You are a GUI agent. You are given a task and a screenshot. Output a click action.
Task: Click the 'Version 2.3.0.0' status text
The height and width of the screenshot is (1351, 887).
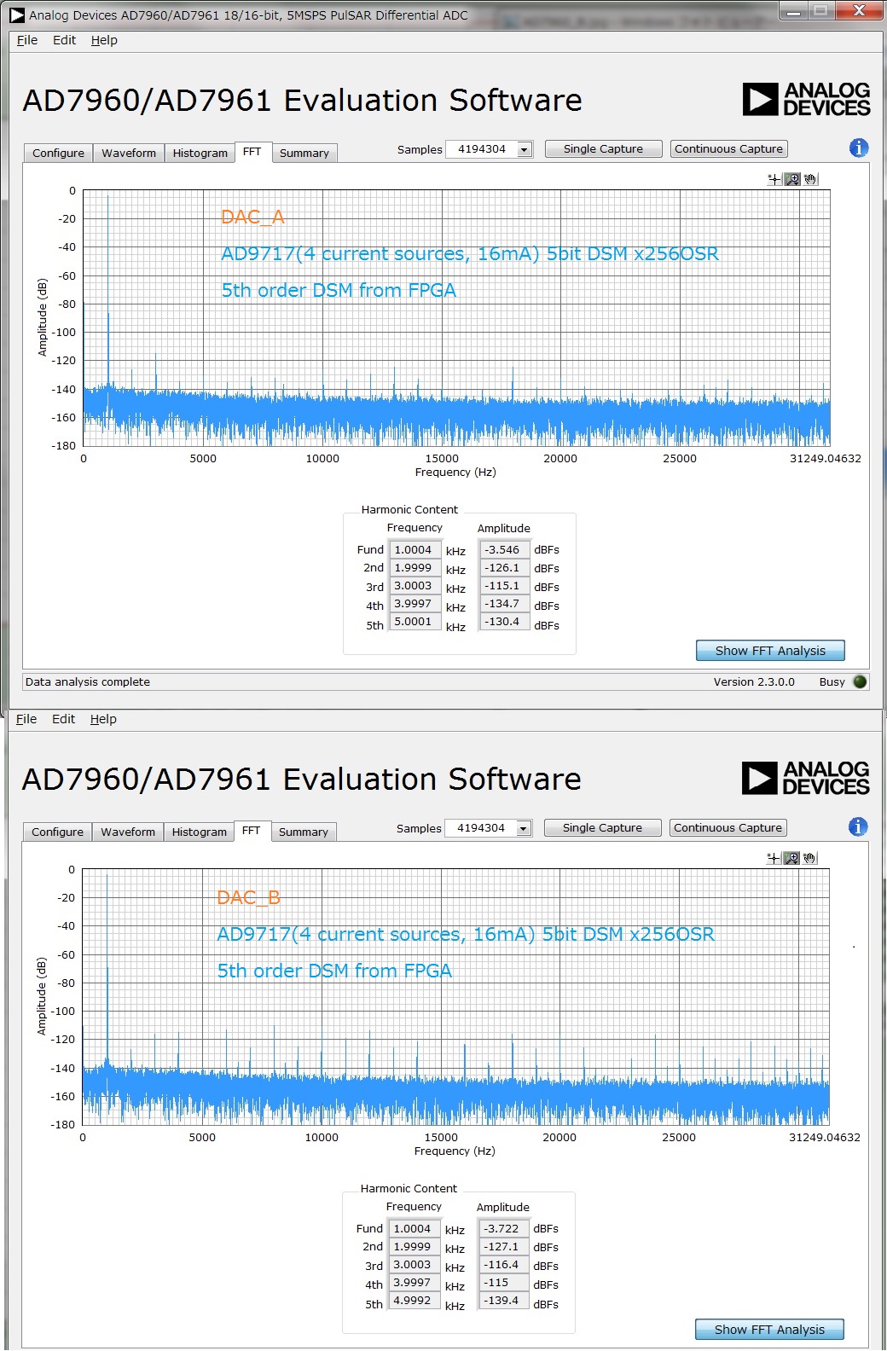pyautogui.click(x=754, y=681)
